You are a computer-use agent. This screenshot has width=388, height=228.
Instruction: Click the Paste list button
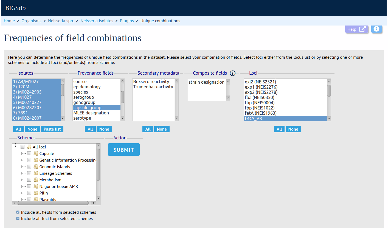coord(52,129)
